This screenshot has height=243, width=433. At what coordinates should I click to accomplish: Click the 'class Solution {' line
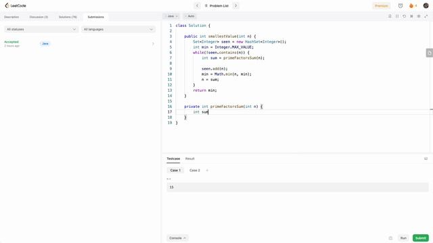193,26
